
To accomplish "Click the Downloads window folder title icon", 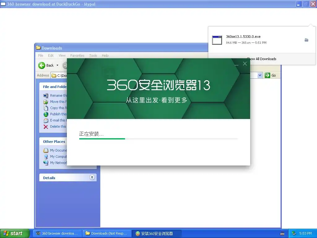I will tap(38, 48).
